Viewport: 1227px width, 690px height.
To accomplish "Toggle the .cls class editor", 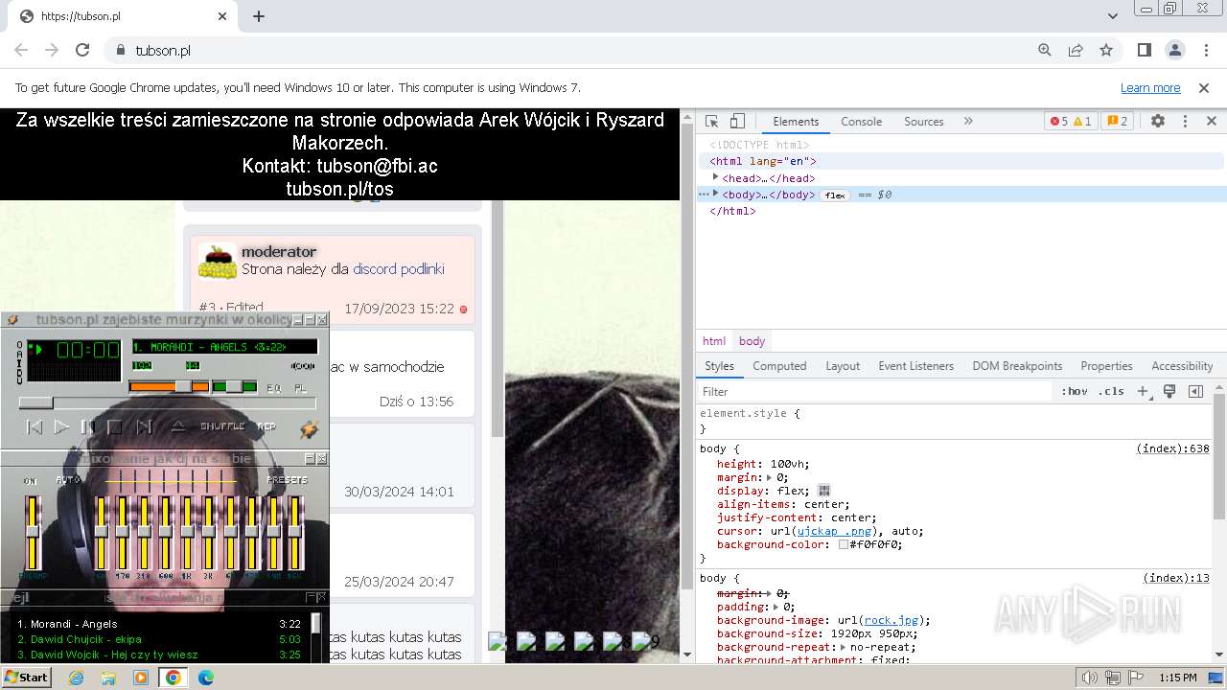I will tap(1111, 391).
